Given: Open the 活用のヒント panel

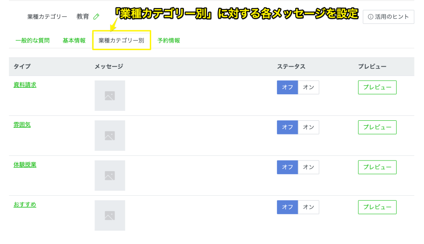Looking at the screenshot, I should tap(388, 17).
